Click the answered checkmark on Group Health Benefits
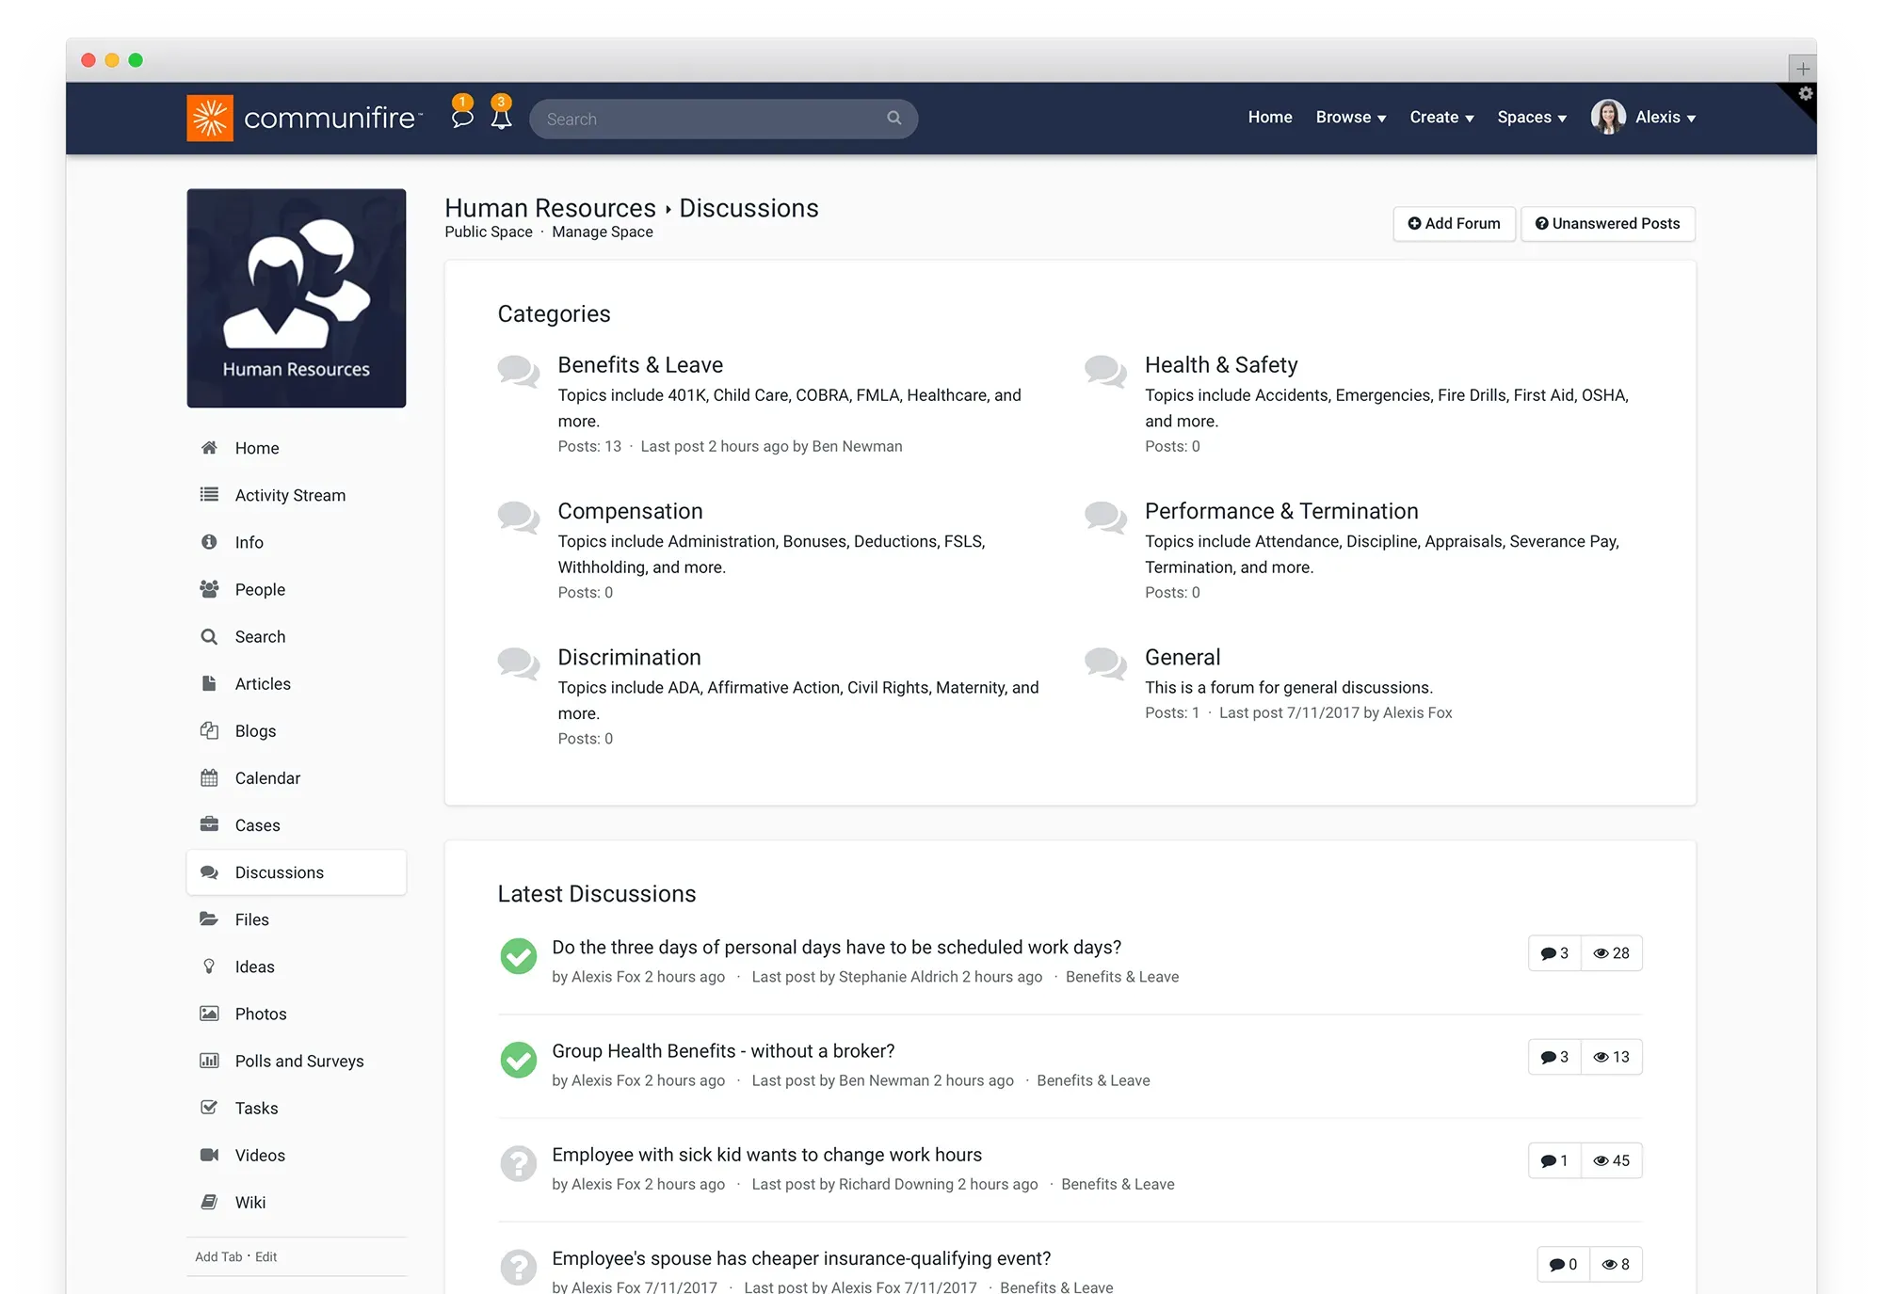This screenshot has height=1294, width=1883. (519, 1060)
